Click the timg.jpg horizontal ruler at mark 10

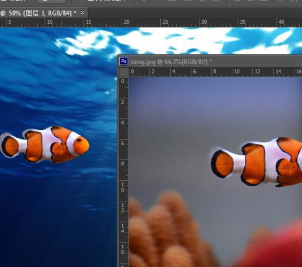click(x=237, y=72)
